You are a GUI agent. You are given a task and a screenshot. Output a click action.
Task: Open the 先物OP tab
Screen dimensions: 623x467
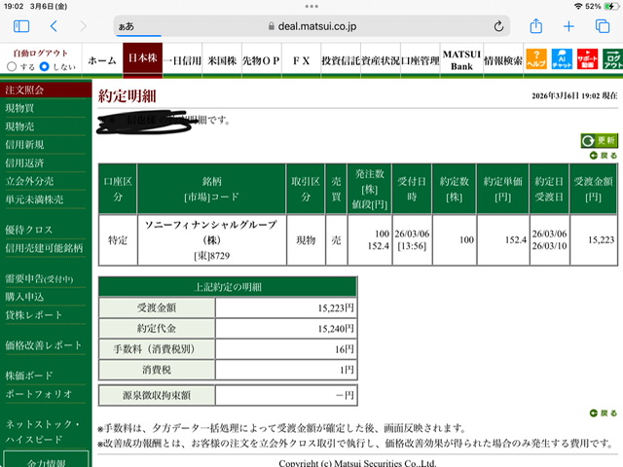(262, 60)
